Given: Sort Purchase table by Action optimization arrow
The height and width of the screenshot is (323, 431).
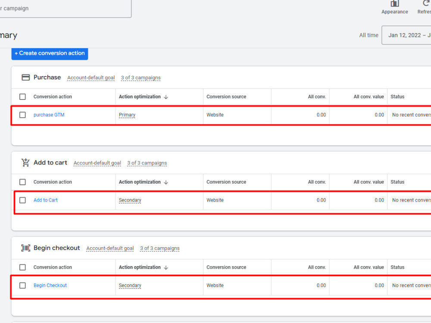Looking at the screenshot, I should [x=166, y=97].
